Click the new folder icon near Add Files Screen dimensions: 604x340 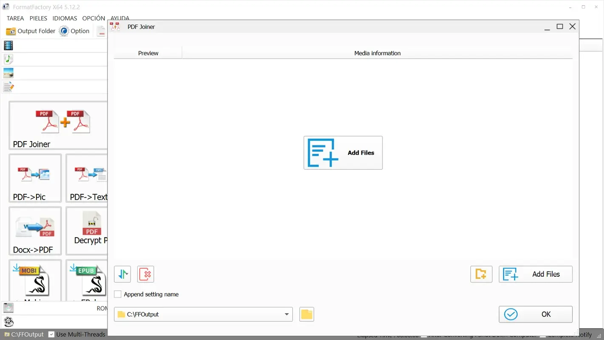click(481, 274)
